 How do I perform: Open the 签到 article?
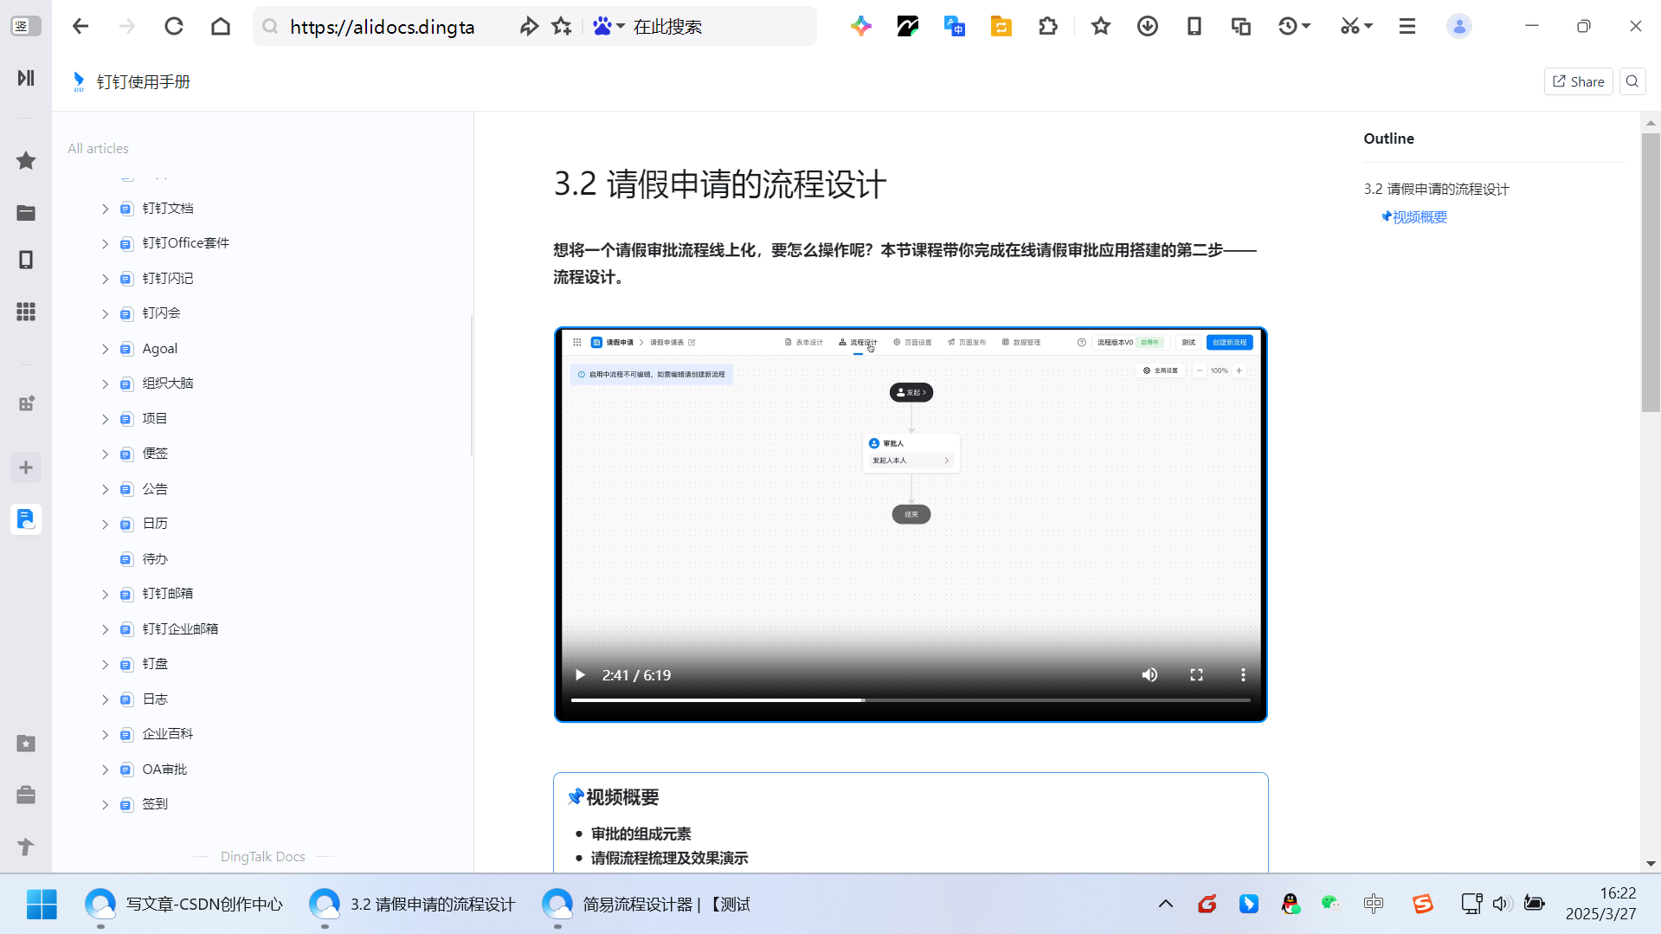pyautogui.click(x=155, y=803)
